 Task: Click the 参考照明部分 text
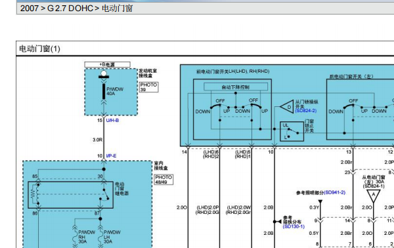[310, 193]
